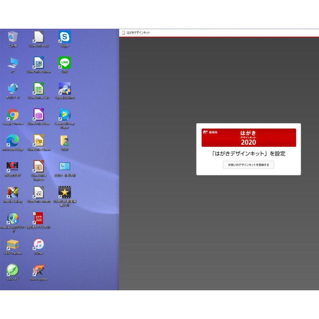The width and height of the screenshot is (319, 319).
Task: Open LibreOffice Calc
Action: (x=39, y=89)
